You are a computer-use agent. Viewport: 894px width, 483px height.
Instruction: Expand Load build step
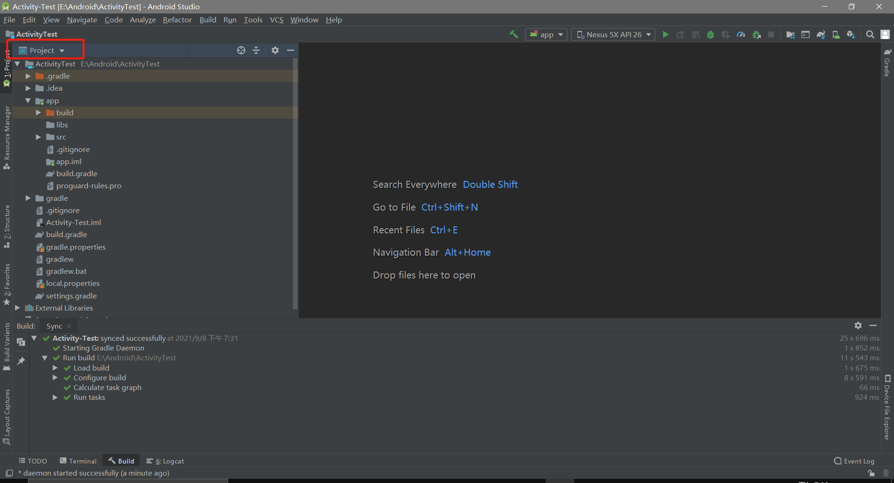(55, 368)
